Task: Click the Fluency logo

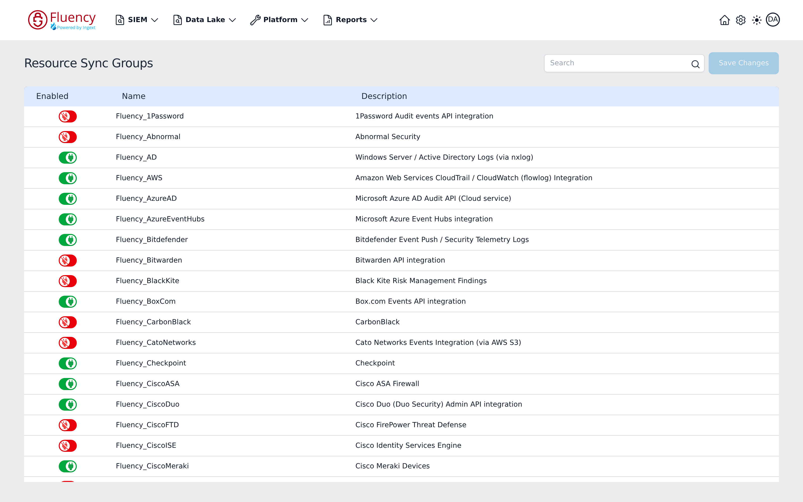Action: 62,20
